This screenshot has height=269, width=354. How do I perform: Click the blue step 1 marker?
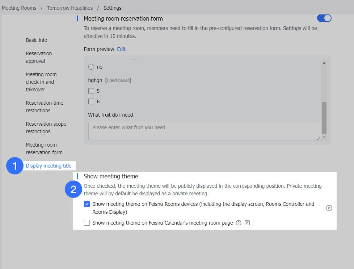[15, 166]
